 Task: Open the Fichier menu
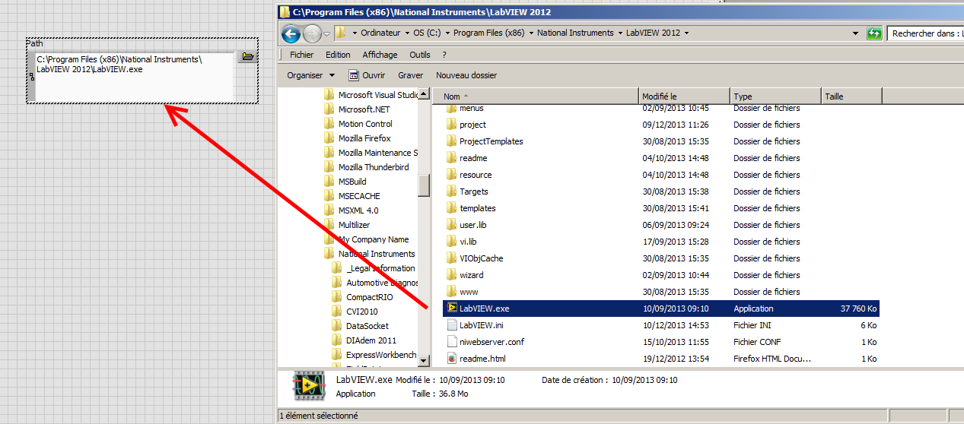point(302,55)
